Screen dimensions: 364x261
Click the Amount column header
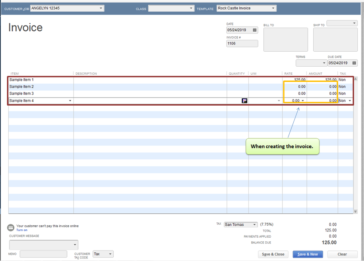(315, 74)
